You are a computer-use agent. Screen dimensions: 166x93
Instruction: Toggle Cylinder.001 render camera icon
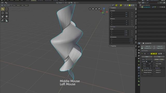(164, 7)
